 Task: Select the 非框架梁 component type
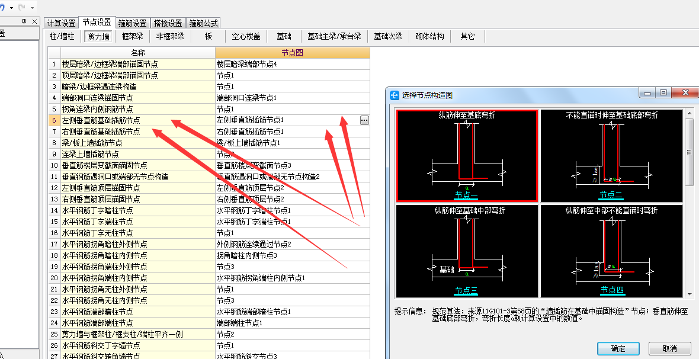coord(170,37)
